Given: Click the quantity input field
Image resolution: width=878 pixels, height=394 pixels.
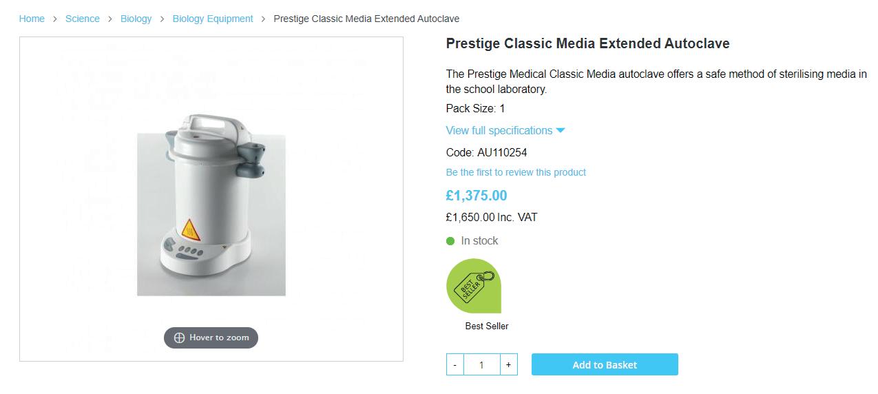Looking at the screenshot, I should point(481,365).
